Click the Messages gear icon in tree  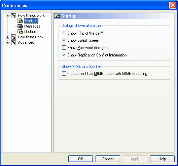coord(20,26)
